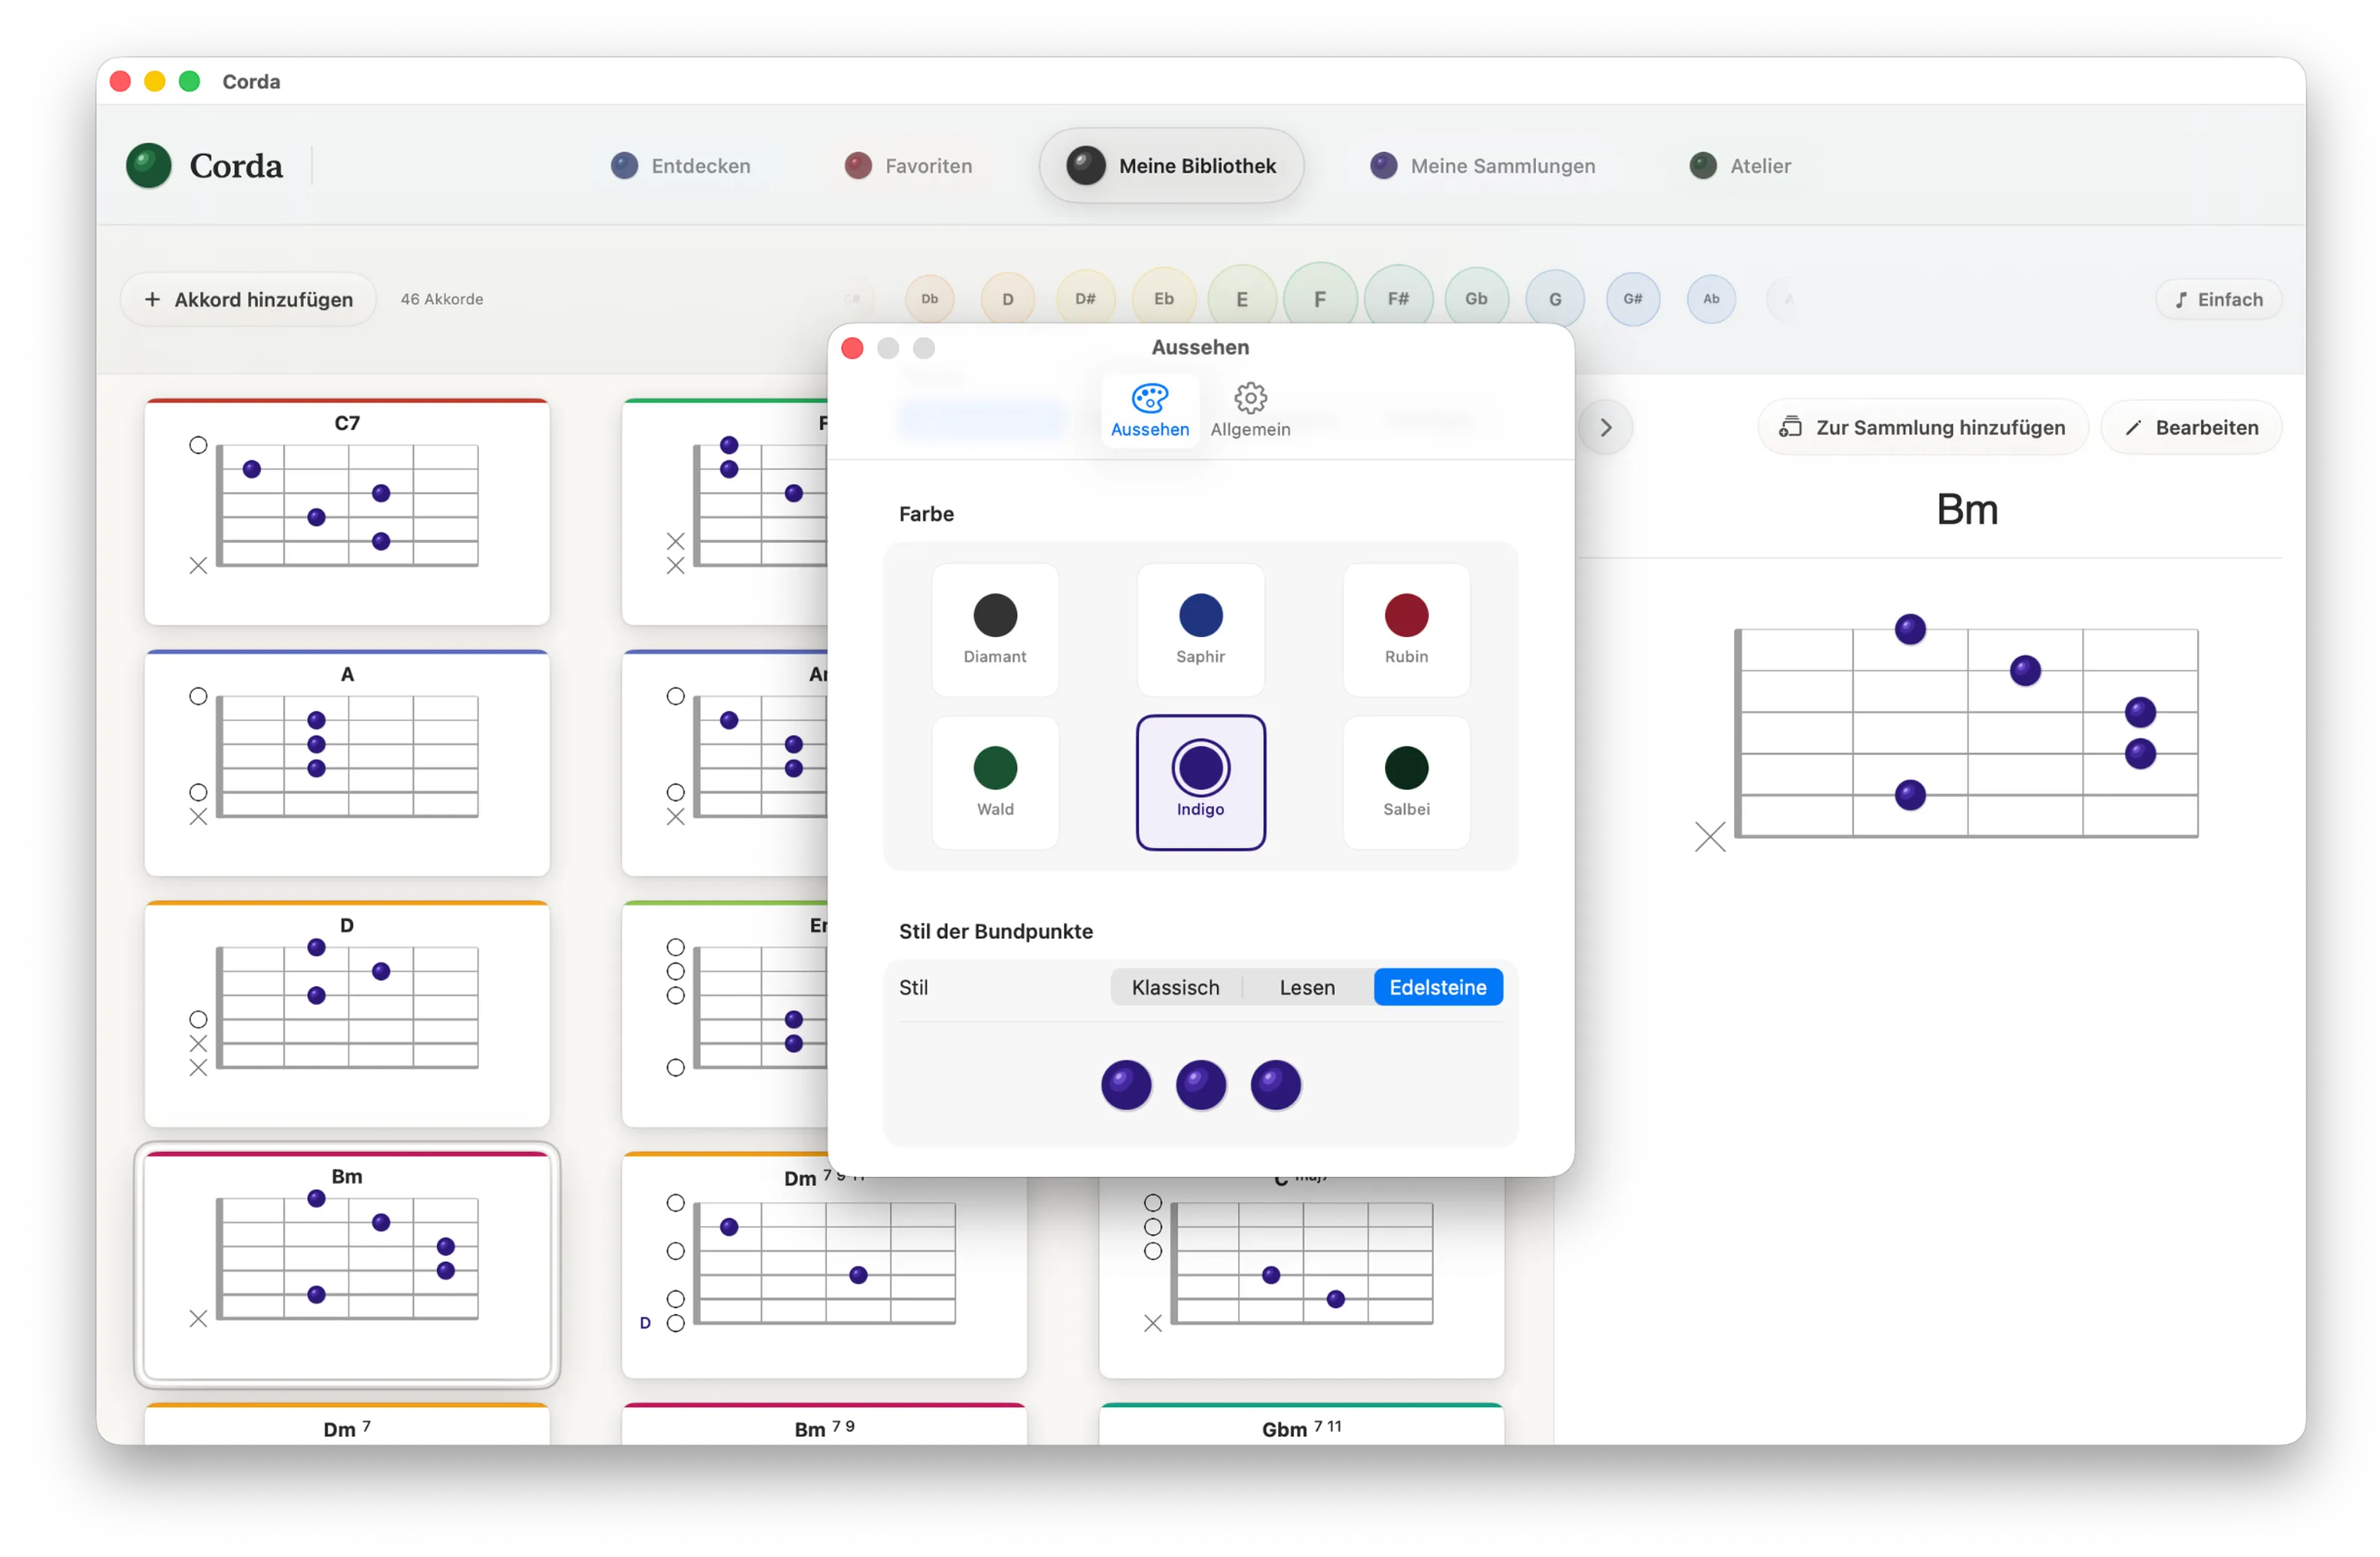Click the first gemstone preview dot
Screen dimensions: 2380x1557
tap(1126, 1085)
